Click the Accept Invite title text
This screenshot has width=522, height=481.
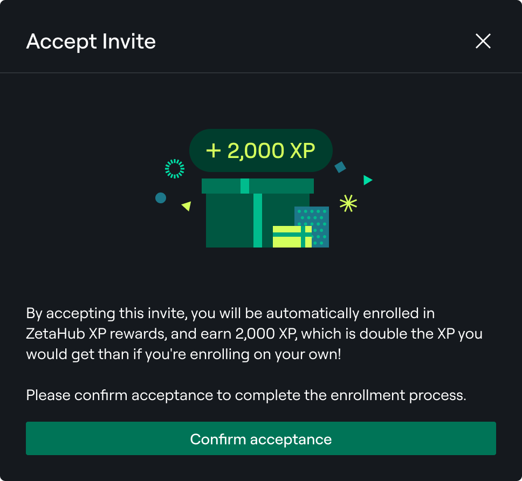(x=91, y=42)
